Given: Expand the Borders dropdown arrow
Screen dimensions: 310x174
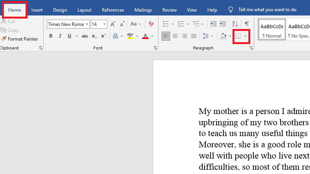Looking at the screenshot, I should [x=245, y=36].
